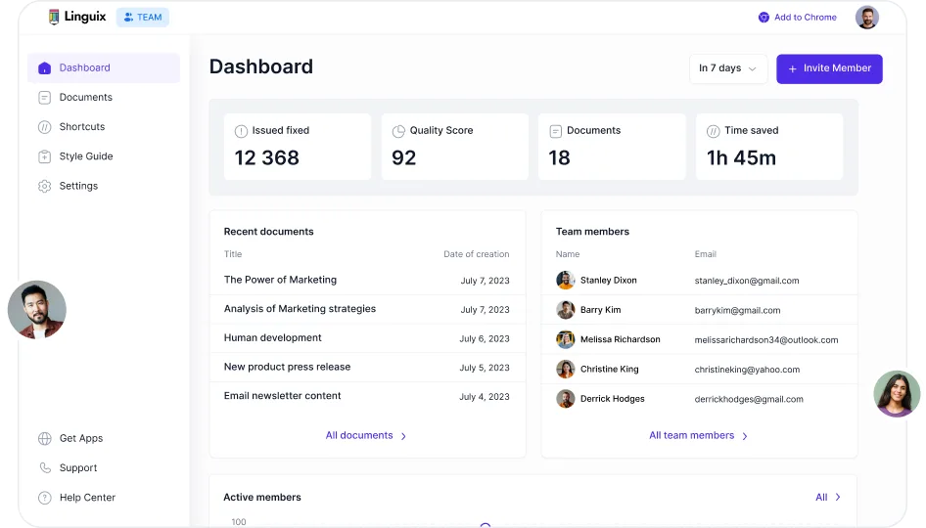
Task: Click barrykim@gmail.com email
Action: point(737,310)
